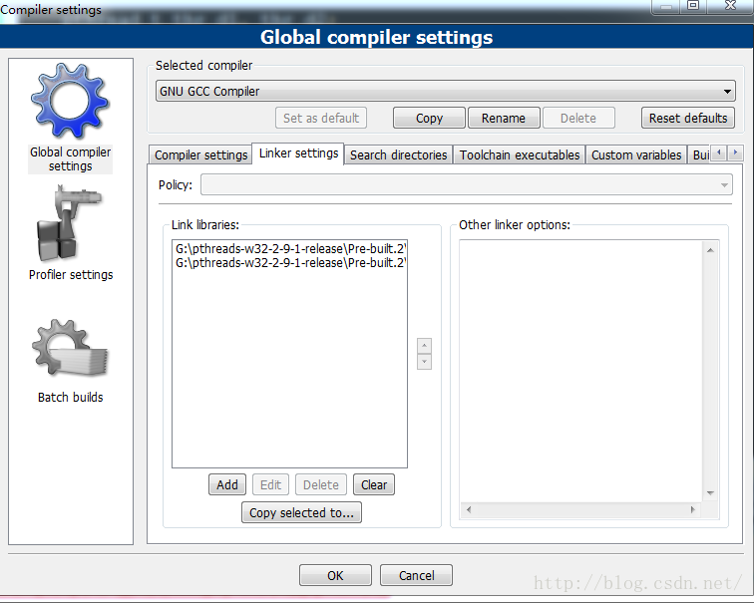Click the Profiler settings label

coord(71,275)
